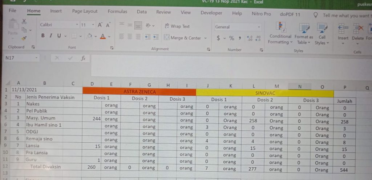
Task: Click the Insert Function fx icon
Action: click(x=83, y=58)
